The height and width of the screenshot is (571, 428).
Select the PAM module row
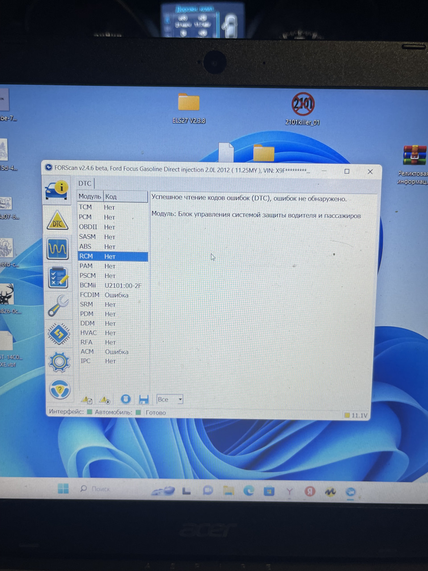[x=113, y=266]
